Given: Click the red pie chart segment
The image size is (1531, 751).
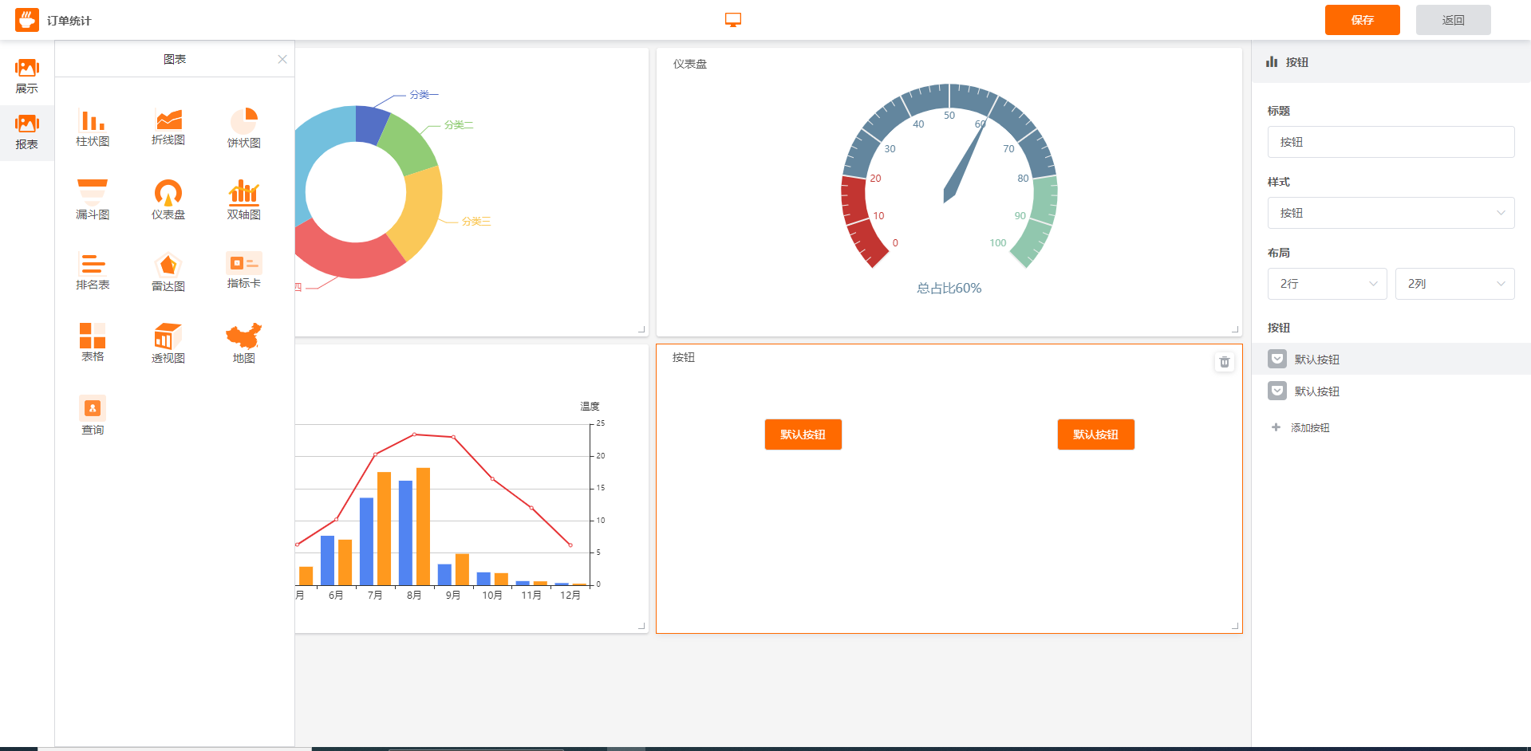Looking at the screenshot, I should (x=347, y=252).
